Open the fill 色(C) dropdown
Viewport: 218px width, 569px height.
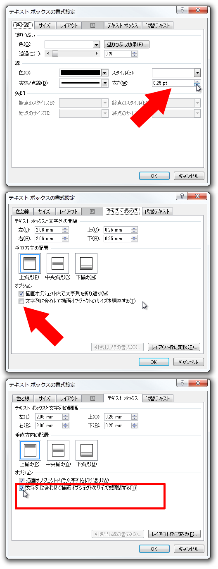tap(73, 44)
